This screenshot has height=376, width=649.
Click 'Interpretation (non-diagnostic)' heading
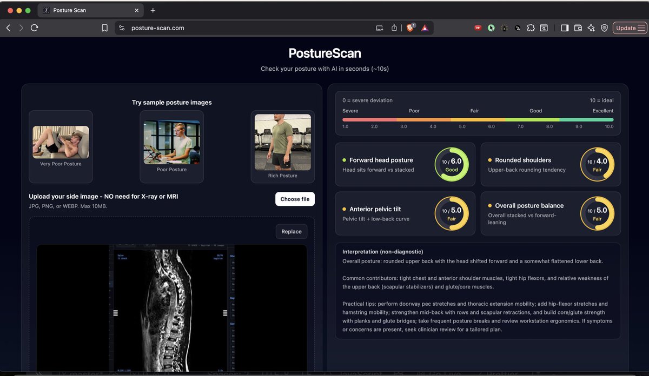coord(382,252)
